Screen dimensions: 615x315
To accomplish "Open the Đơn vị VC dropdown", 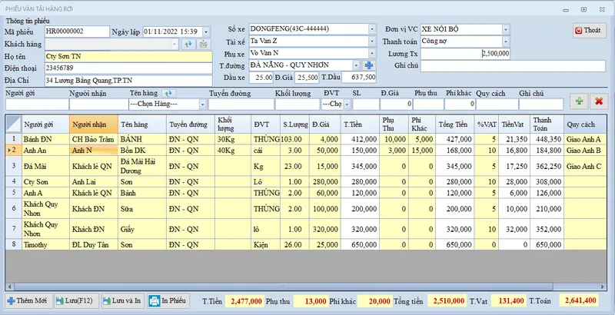I will pos(506,29).
